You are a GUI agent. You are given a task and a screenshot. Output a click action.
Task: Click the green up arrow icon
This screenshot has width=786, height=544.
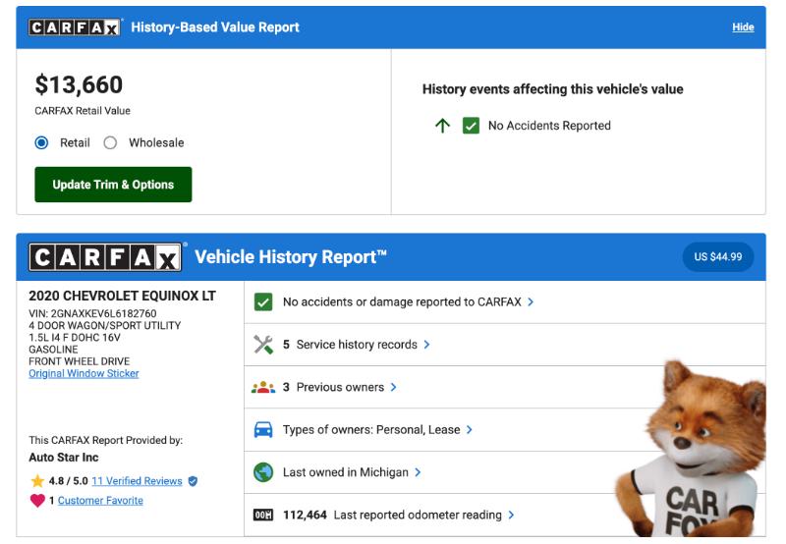click(442, 126)
